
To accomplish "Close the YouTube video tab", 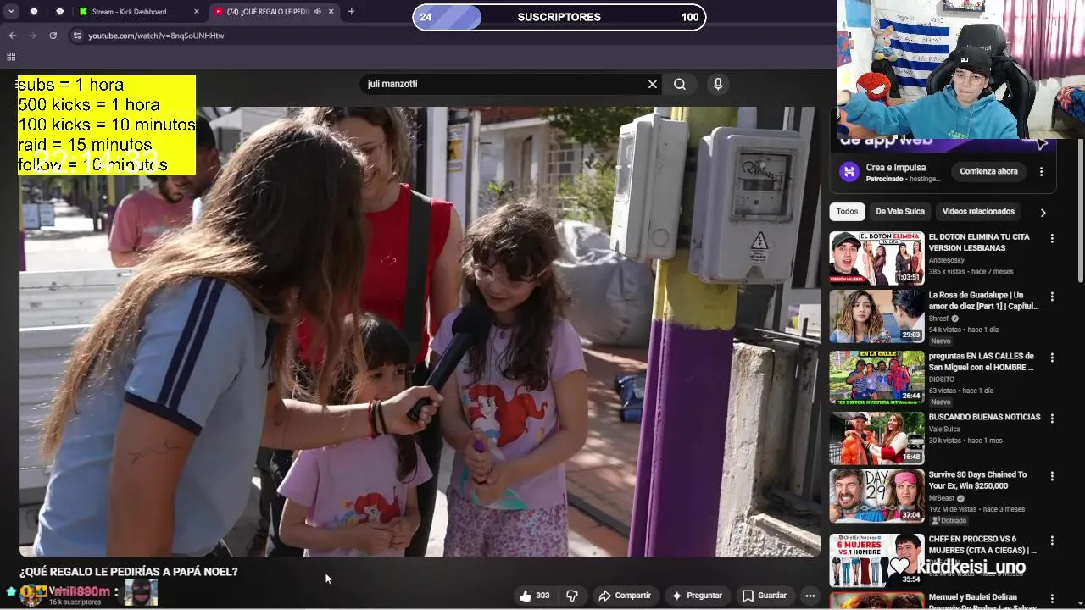I will (x=331, y=12).
